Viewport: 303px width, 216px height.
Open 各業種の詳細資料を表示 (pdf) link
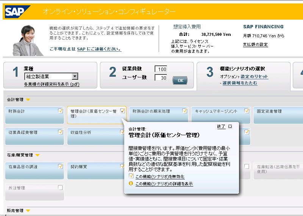click(52, 84)
